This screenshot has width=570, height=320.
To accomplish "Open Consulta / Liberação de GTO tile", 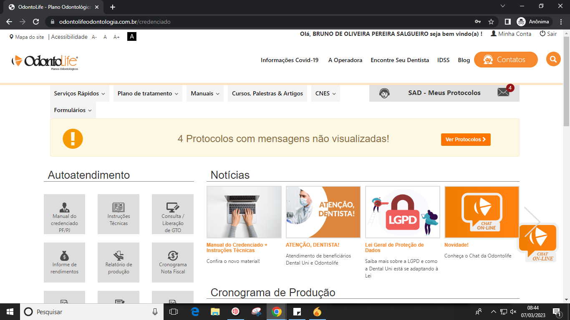I will tap(173, 214).
